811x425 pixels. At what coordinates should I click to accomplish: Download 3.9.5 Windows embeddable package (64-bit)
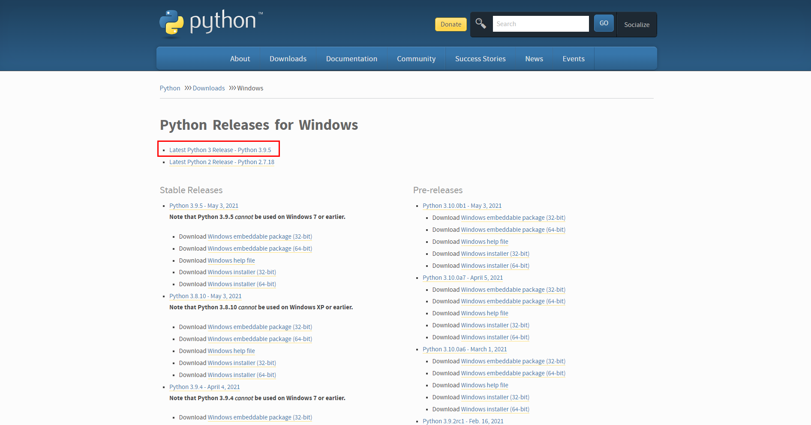(x=260, y=248)
